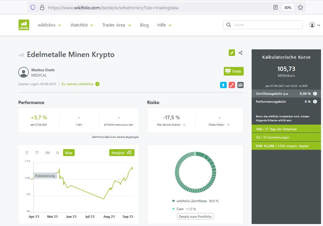Click the green Trade button
Image resolution: width=323 pixels, height=226 pixels.
click(233, 71)
